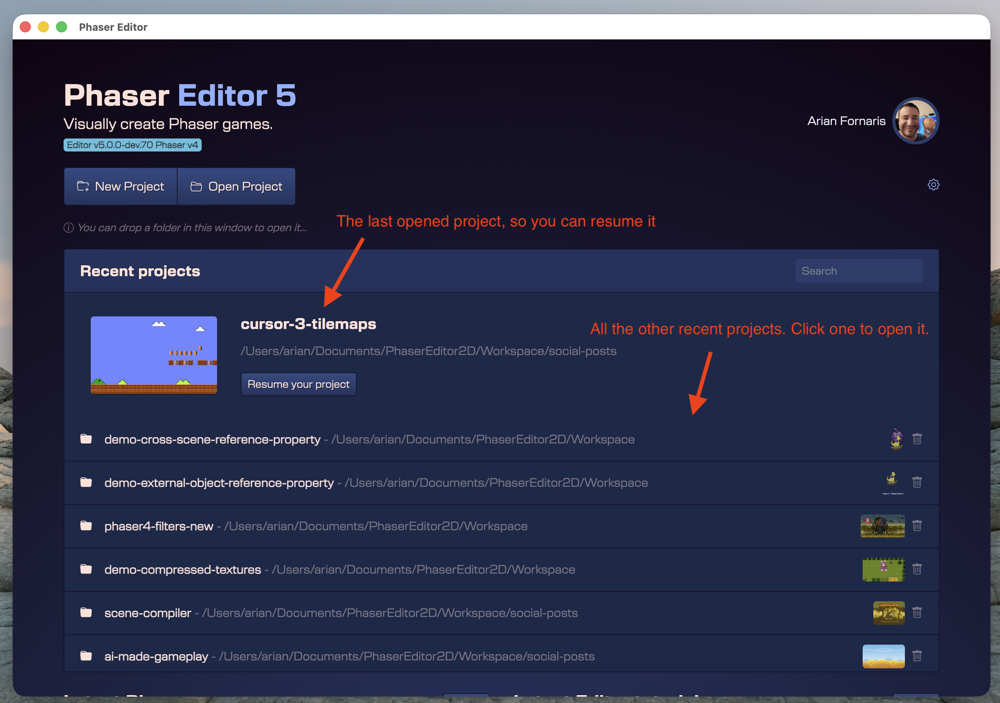Open the phaser4-filters-new project
Image resolution: width=1000 pixels, height=703 pixels.
pyautogui.click(x=501, y=526)
